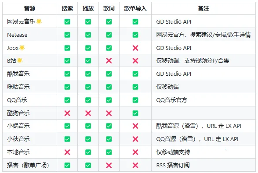258x173 pixels.
Task: Click the 歌词 checkmark in 酷我音乐 row
Action: click(x=109, y=74)
